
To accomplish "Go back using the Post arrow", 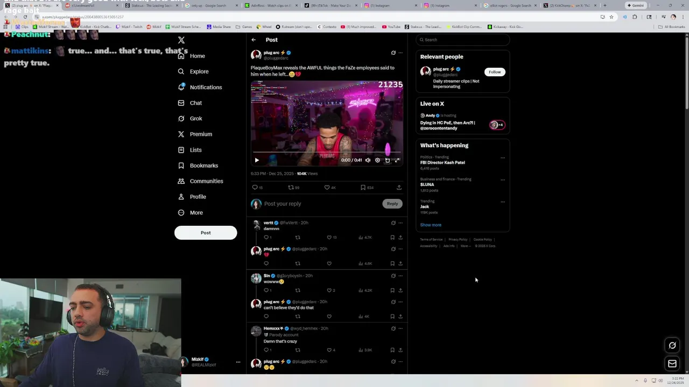I will 254,40.
